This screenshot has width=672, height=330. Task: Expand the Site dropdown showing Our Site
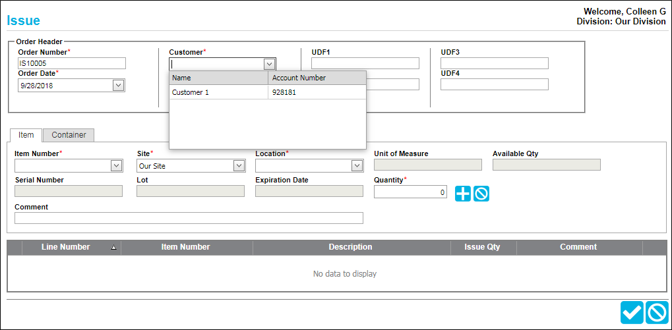(x=239, y=165)
